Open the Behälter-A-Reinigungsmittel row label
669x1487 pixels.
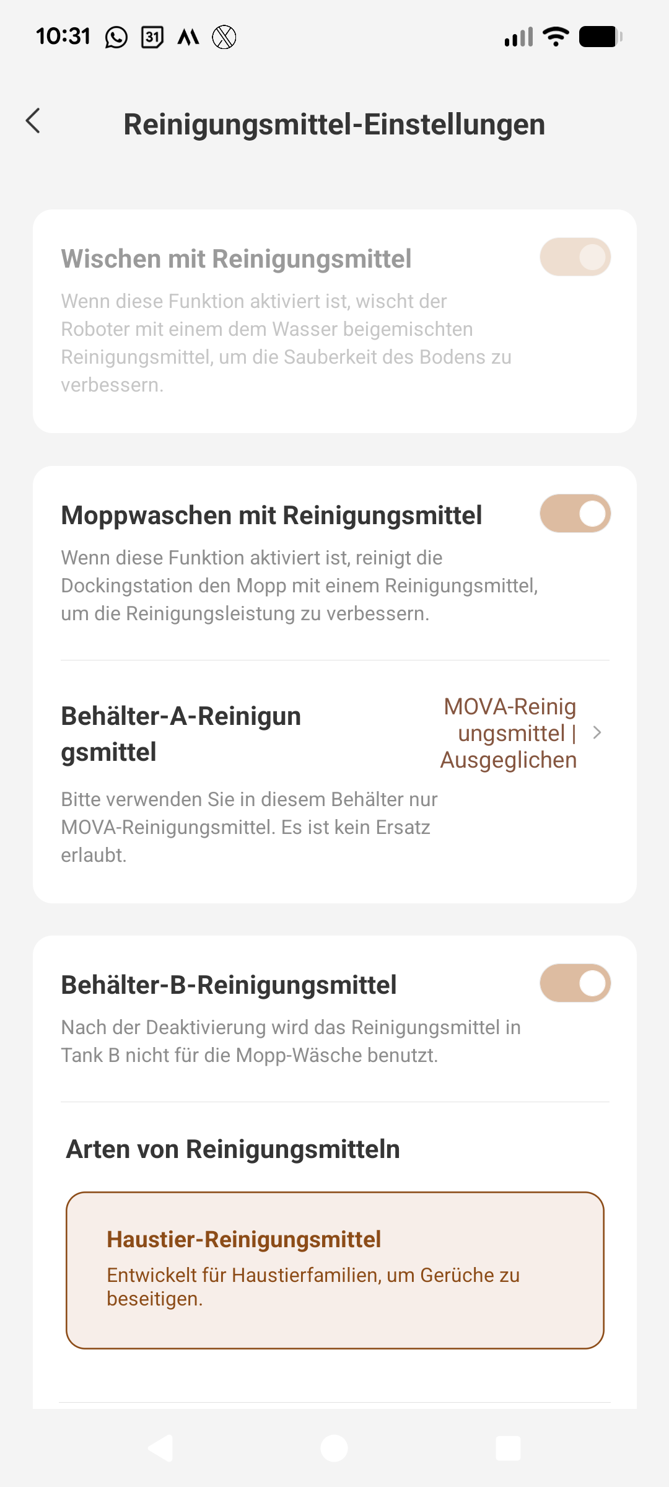click(181, 734)
